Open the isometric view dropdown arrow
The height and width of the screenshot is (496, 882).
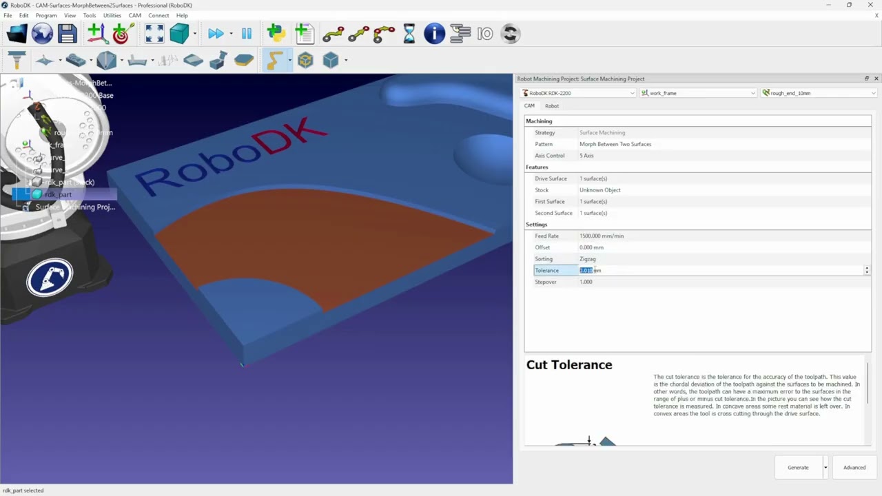tap(195, 33)
